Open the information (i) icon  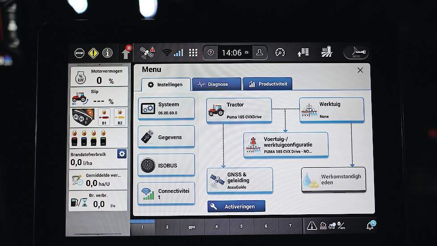(x=108, y=53)
